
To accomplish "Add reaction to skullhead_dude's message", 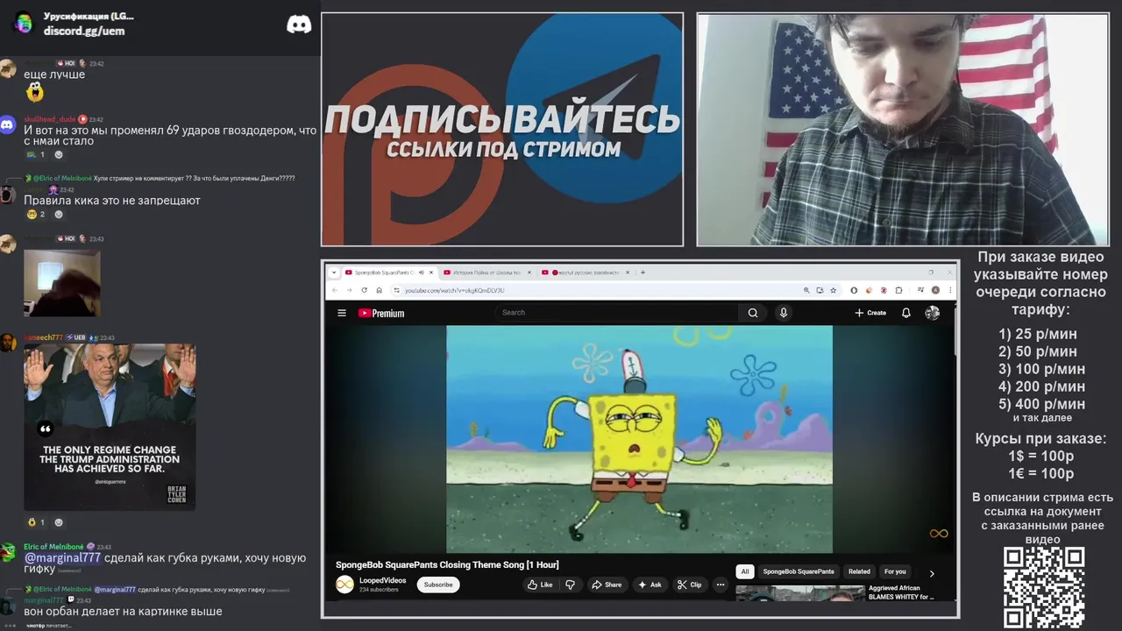I will pos(59,155).
